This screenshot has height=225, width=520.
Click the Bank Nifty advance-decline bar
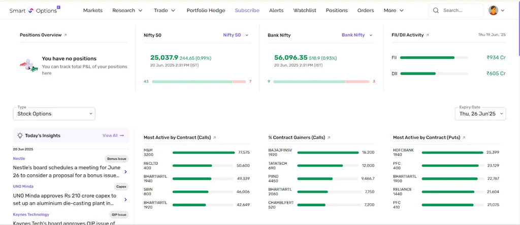[x=321, y=82]
